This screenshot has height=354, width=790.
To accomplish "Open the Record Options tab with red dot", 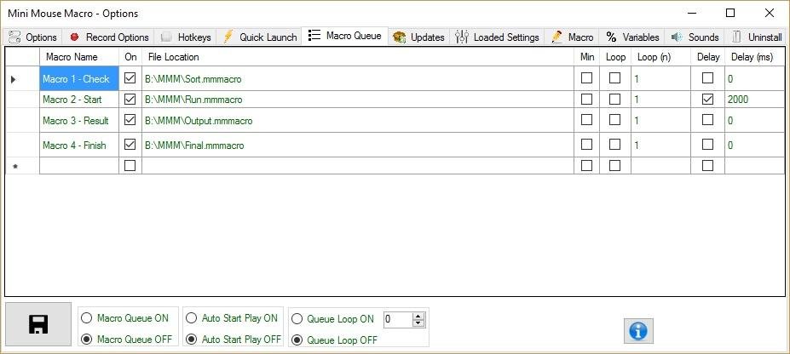I will 109,37.
